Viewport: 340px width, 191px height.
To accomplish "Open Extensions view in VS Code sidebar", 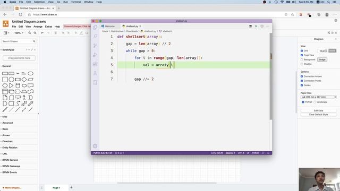I will [95, 64].
